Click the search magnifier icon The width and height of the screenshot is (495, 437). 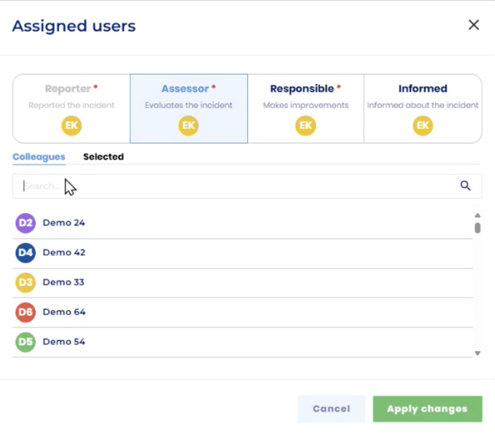pyautogui.click(x=465, y=186)
